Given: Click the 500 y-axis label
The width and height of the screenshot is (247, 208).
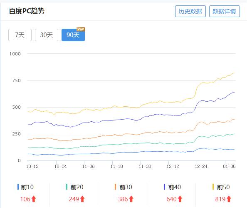Looking at the screenshot, I should click(17, 107).
